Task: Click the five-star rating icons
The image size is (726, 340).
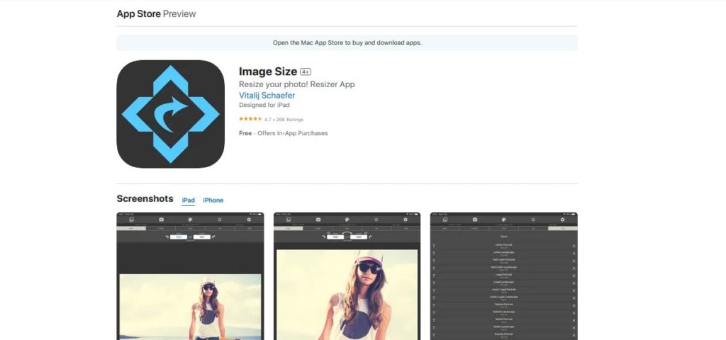Action: coord(250,119)
